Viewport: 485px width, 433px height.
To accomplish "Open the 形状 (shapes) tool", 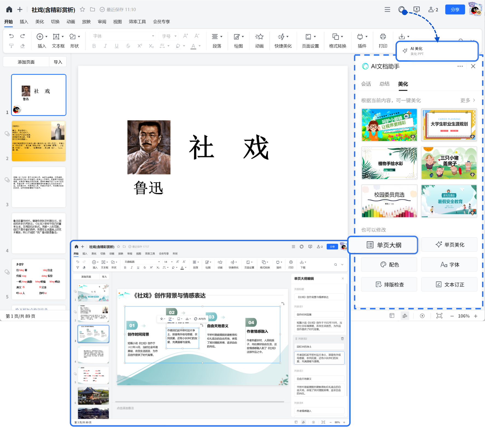I will click(x=74, y=41).
